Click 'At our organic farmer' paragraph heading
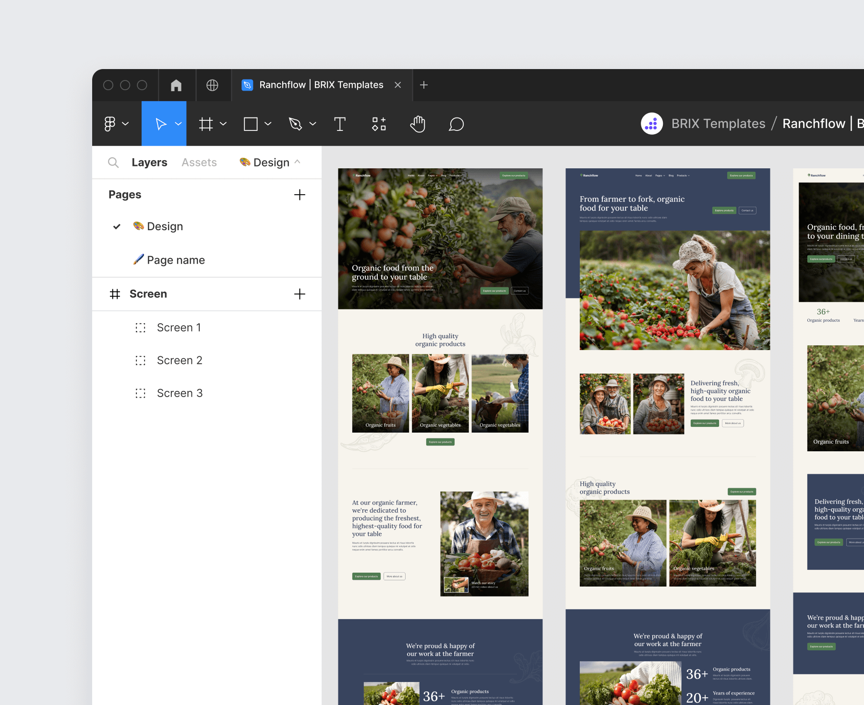 [x=387, y=518]
